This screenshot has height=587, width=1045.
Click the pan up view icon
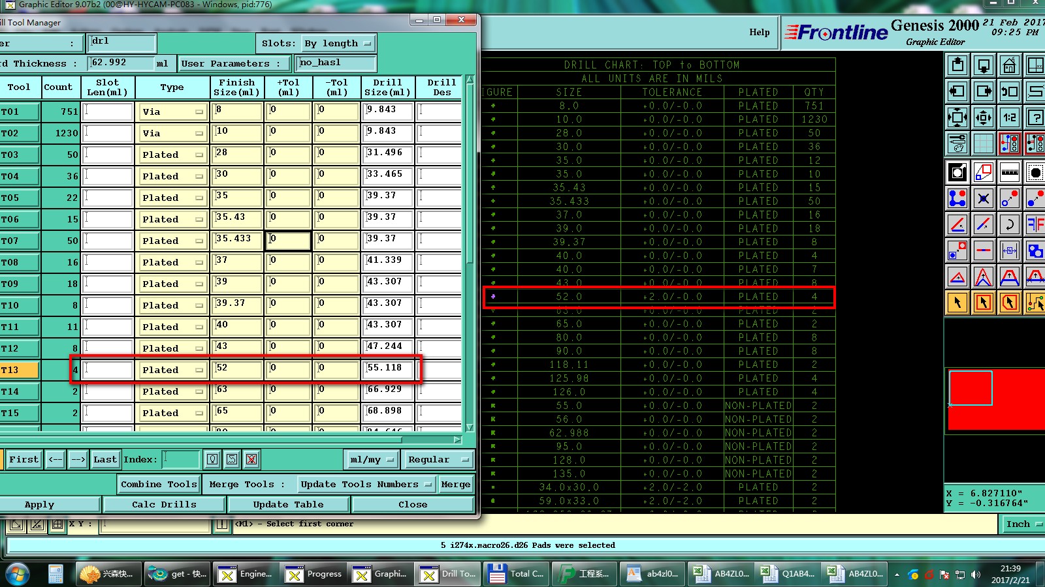957,65
